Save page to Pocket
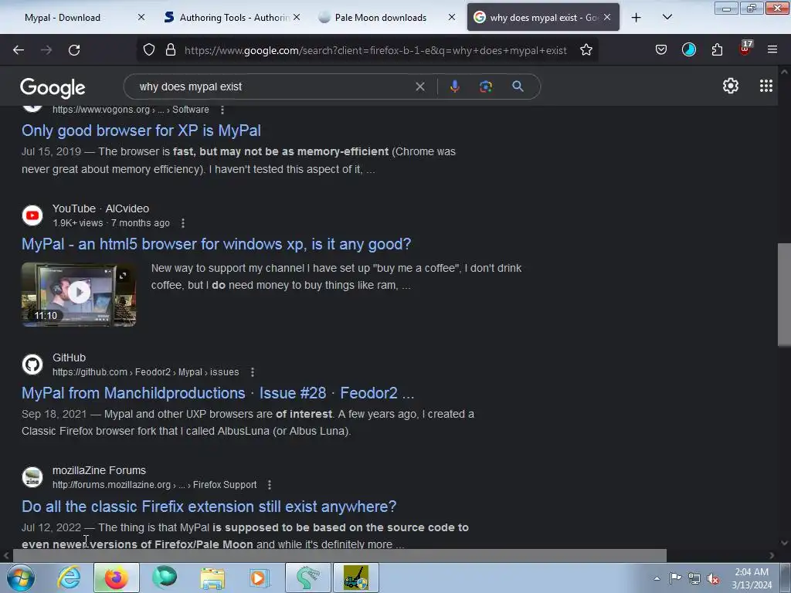Viewport: 791px width, 593px height. tap(661, 50)
